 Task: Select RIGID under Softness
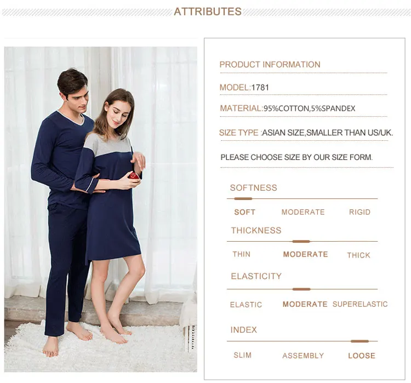tap(359, 212)
